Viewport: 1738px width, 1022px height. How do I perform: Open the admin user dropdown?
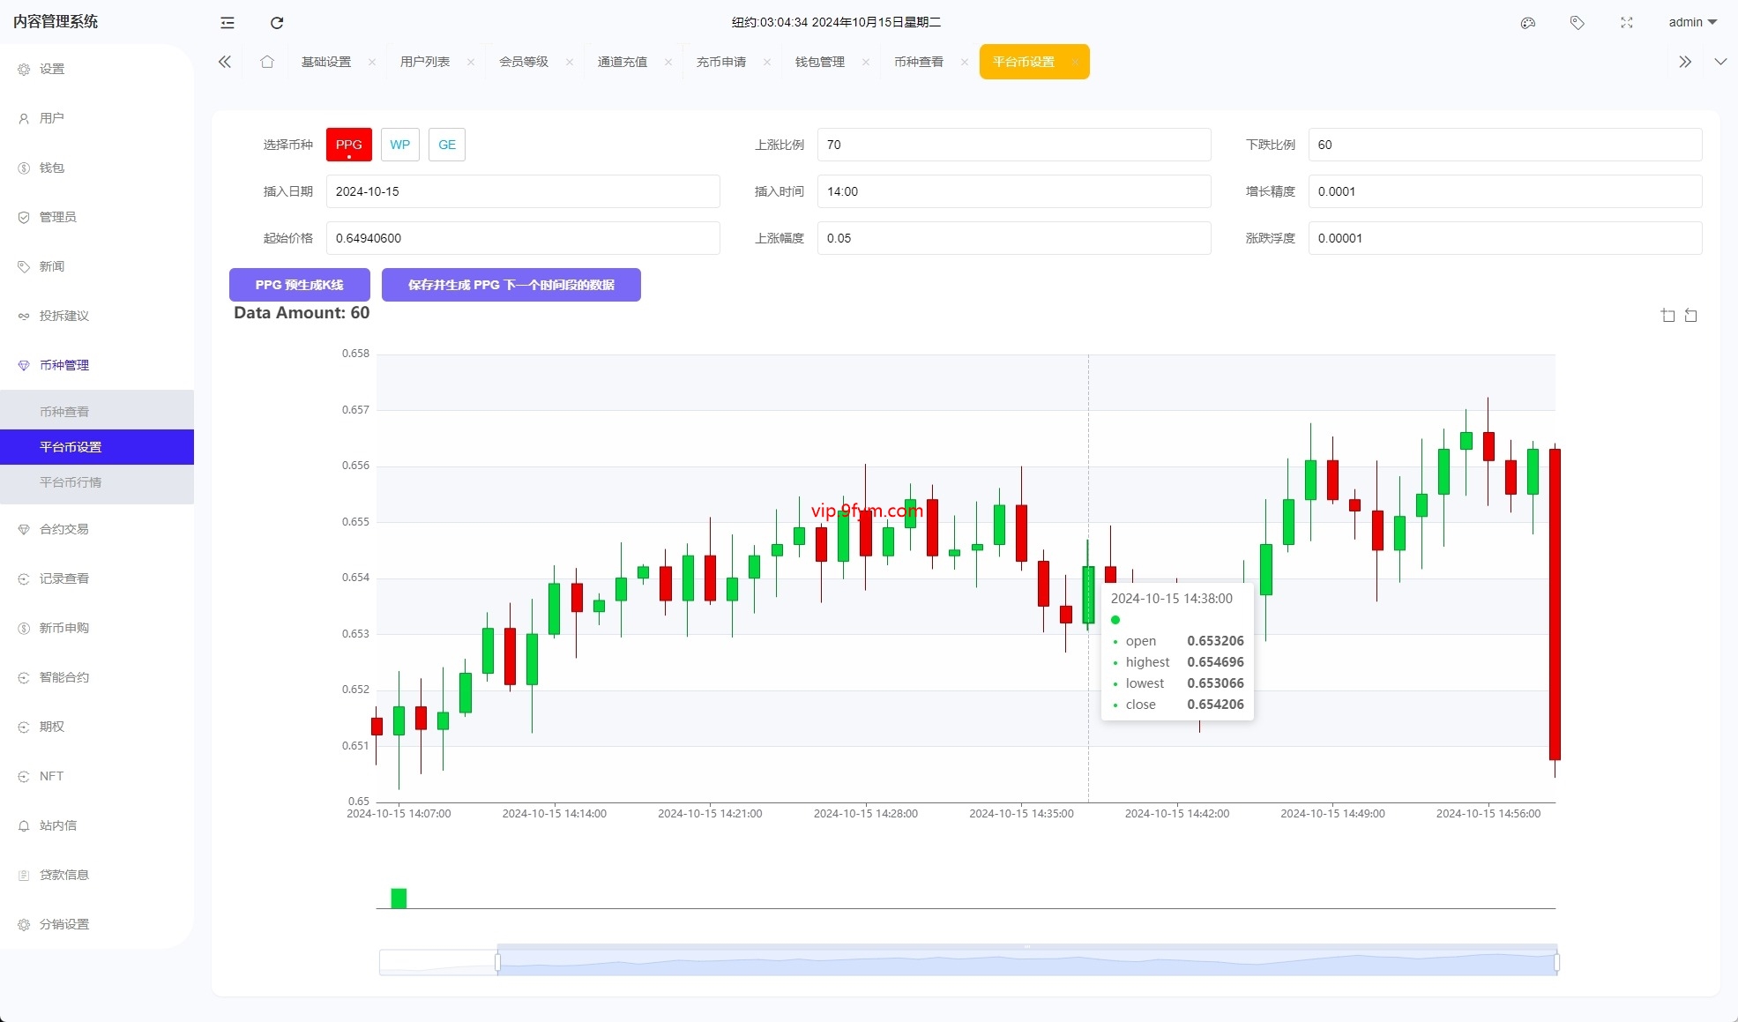pos(1692,23)
